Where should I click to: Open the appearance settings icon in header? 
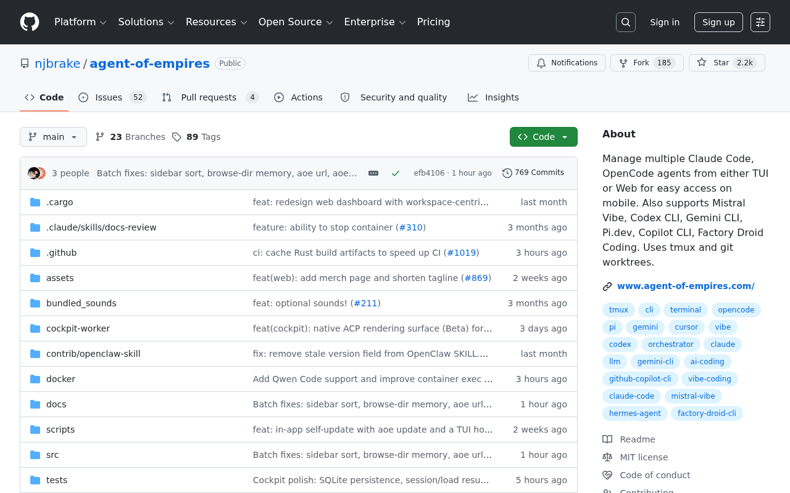click(760, 22)
